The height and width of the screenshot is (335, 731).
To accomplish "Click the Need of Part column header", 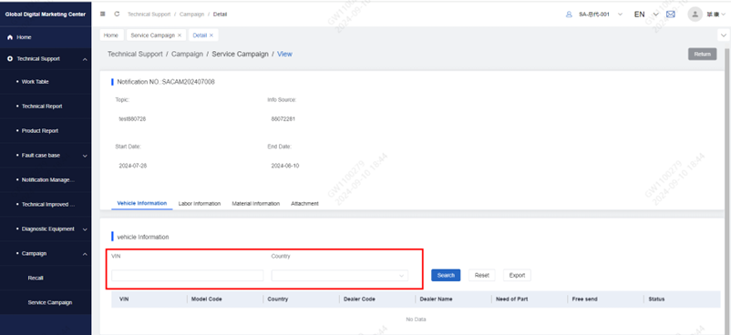I will [x=512, y=299].
